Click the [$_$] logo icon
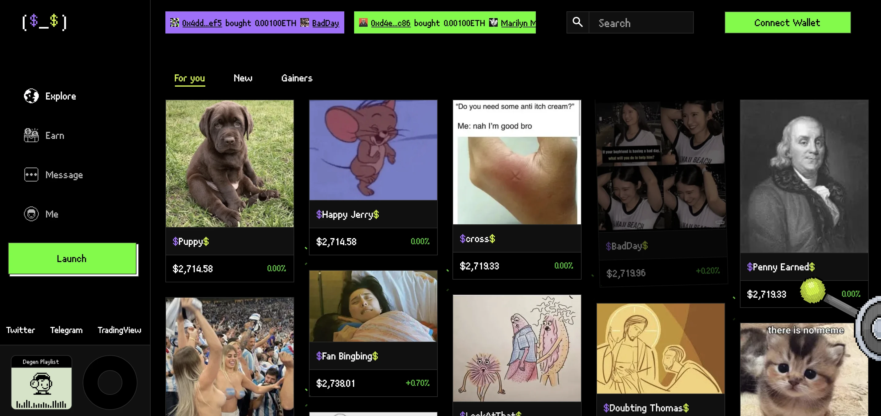 [44, 22]
